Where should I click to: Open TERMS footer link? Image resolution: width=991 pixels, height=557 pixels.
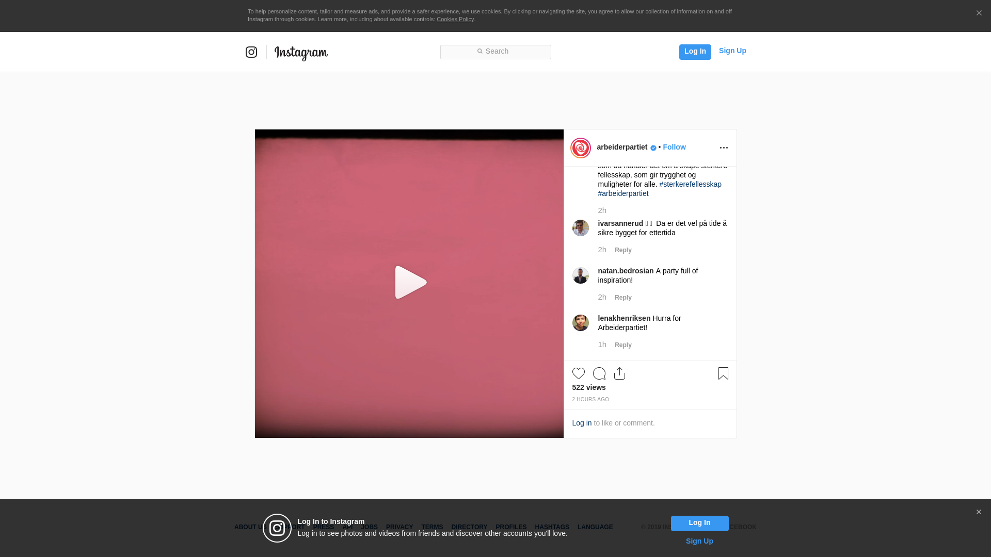[432, 527]
